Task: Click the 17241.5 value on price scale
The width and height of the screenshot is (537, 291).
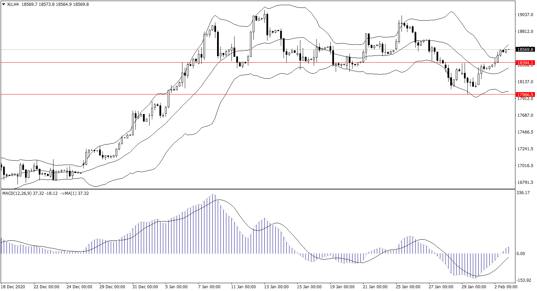Action: pyautogui.click(x=525, y=149)
